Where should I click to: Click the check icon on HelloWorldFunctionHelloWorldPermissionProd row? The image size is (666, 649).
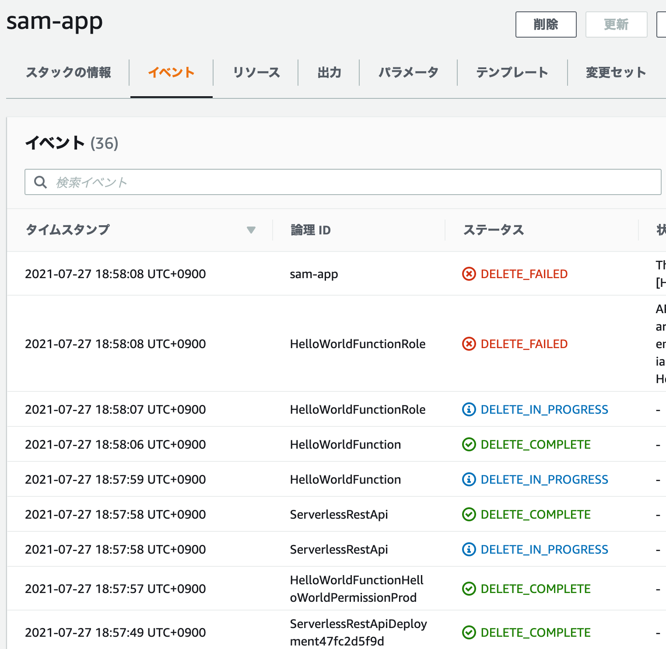click(x=468, y=589)
